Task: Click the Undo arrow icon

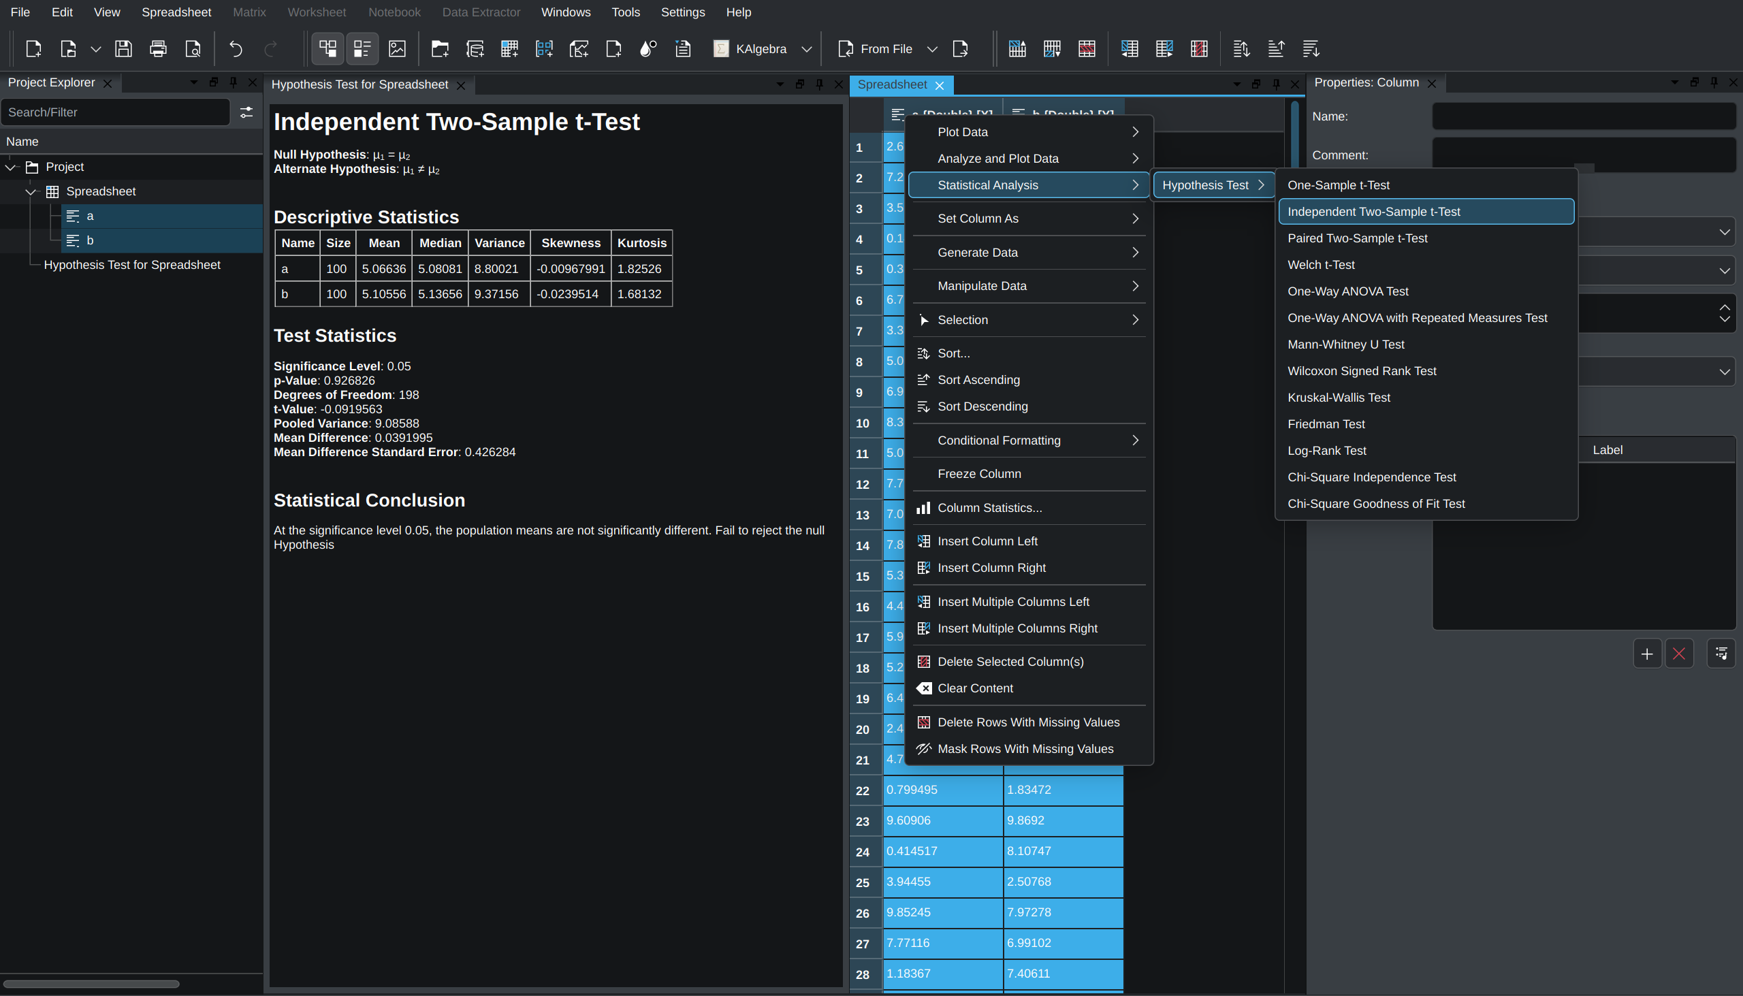Action: (236, 48)
